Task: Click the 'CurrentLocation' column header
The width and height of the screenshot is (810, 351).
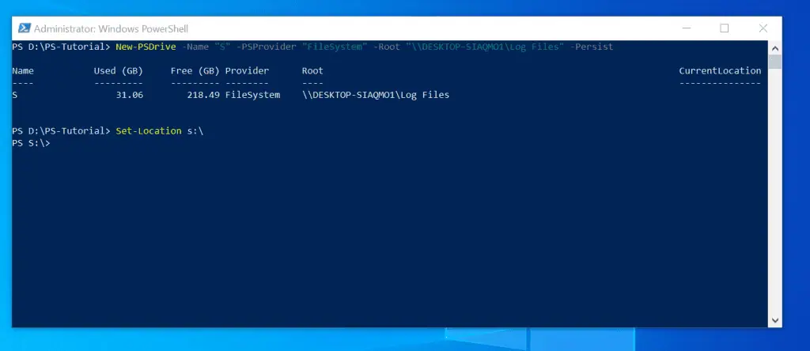Action: tap(720, 70)
